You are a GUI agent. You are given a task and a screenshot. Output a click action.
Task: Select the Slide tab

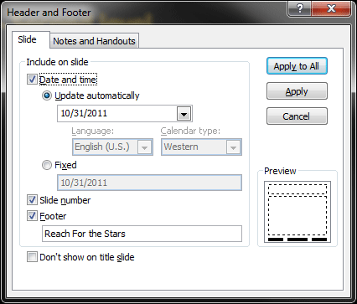coord(27,39)
